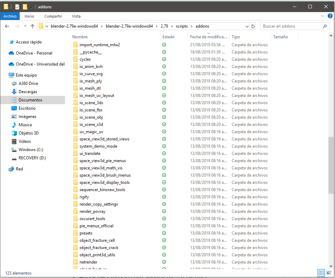Open the Archivo menu
The image size is (335, 278).
click(10, 16)
